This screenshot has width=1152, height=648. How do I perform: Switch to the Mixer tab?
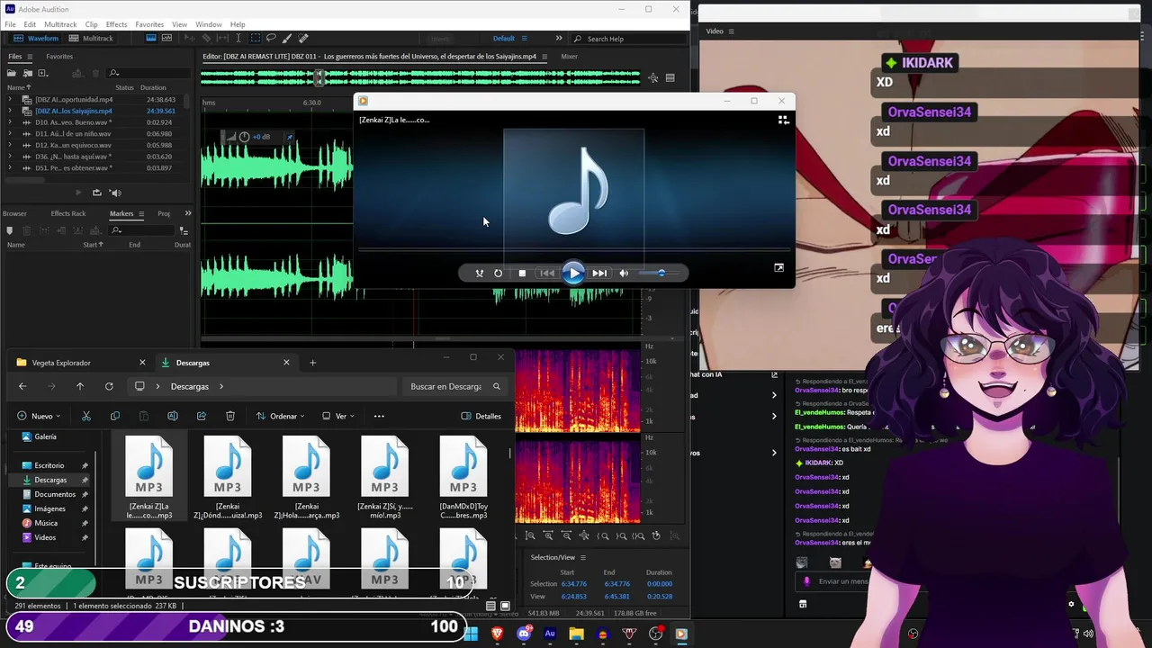[x=569, y=57]
